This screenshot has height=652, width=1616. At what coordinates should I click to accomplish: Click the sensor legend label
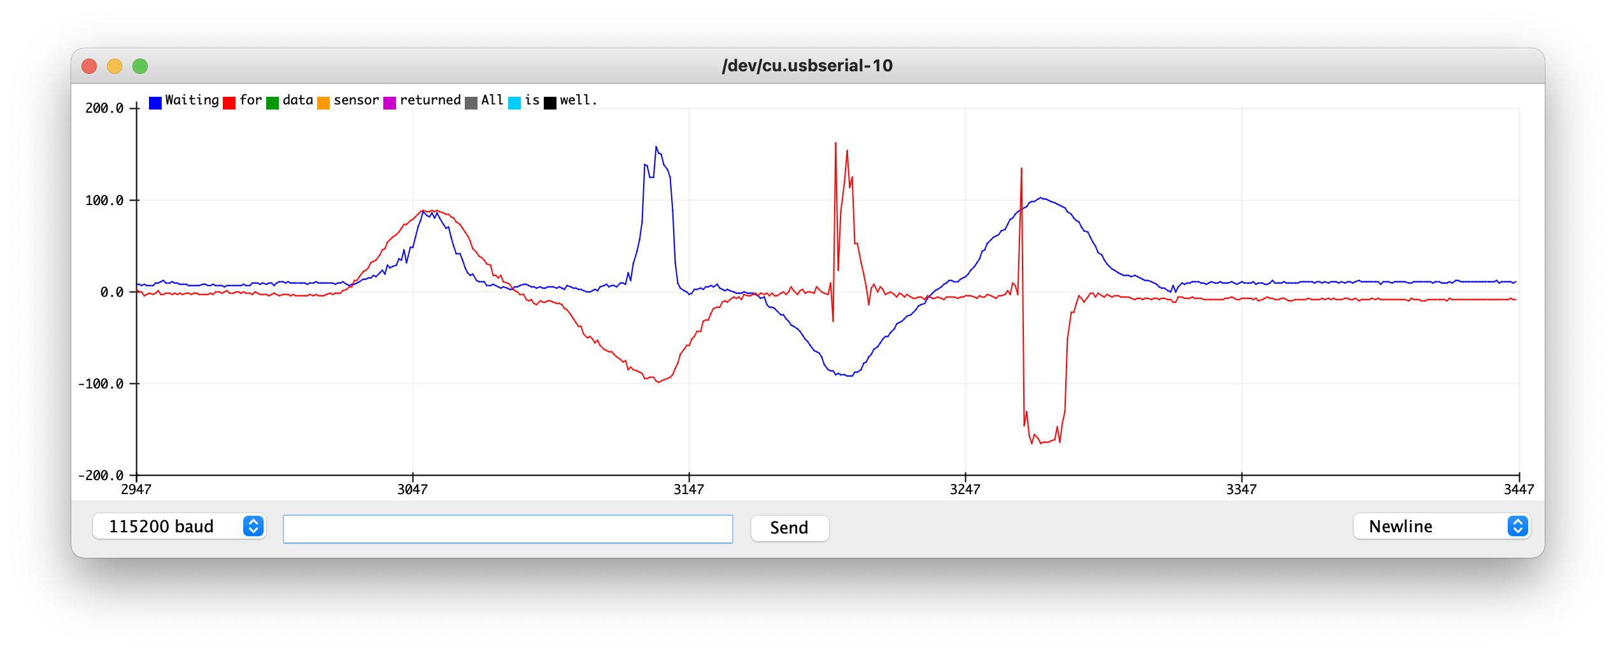pos(356,100)
